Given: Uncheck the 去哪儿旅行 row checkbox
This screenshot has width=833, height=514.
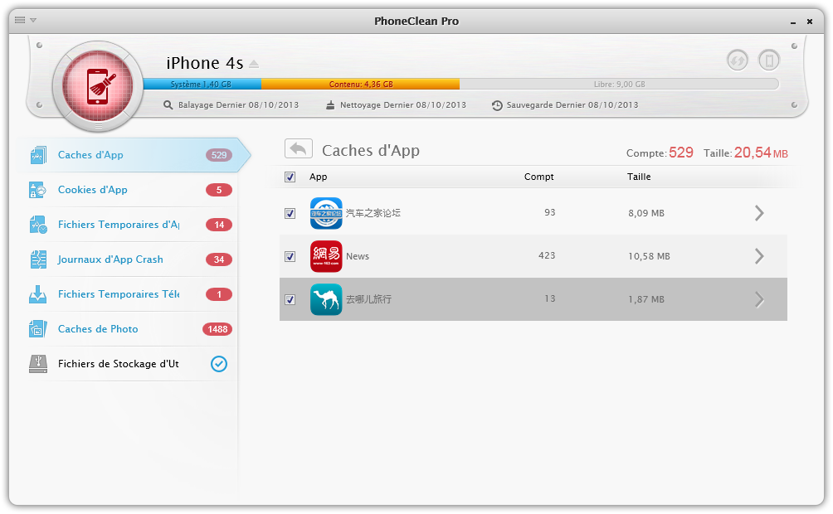Looking at the screenshot, I should [290, 299].
